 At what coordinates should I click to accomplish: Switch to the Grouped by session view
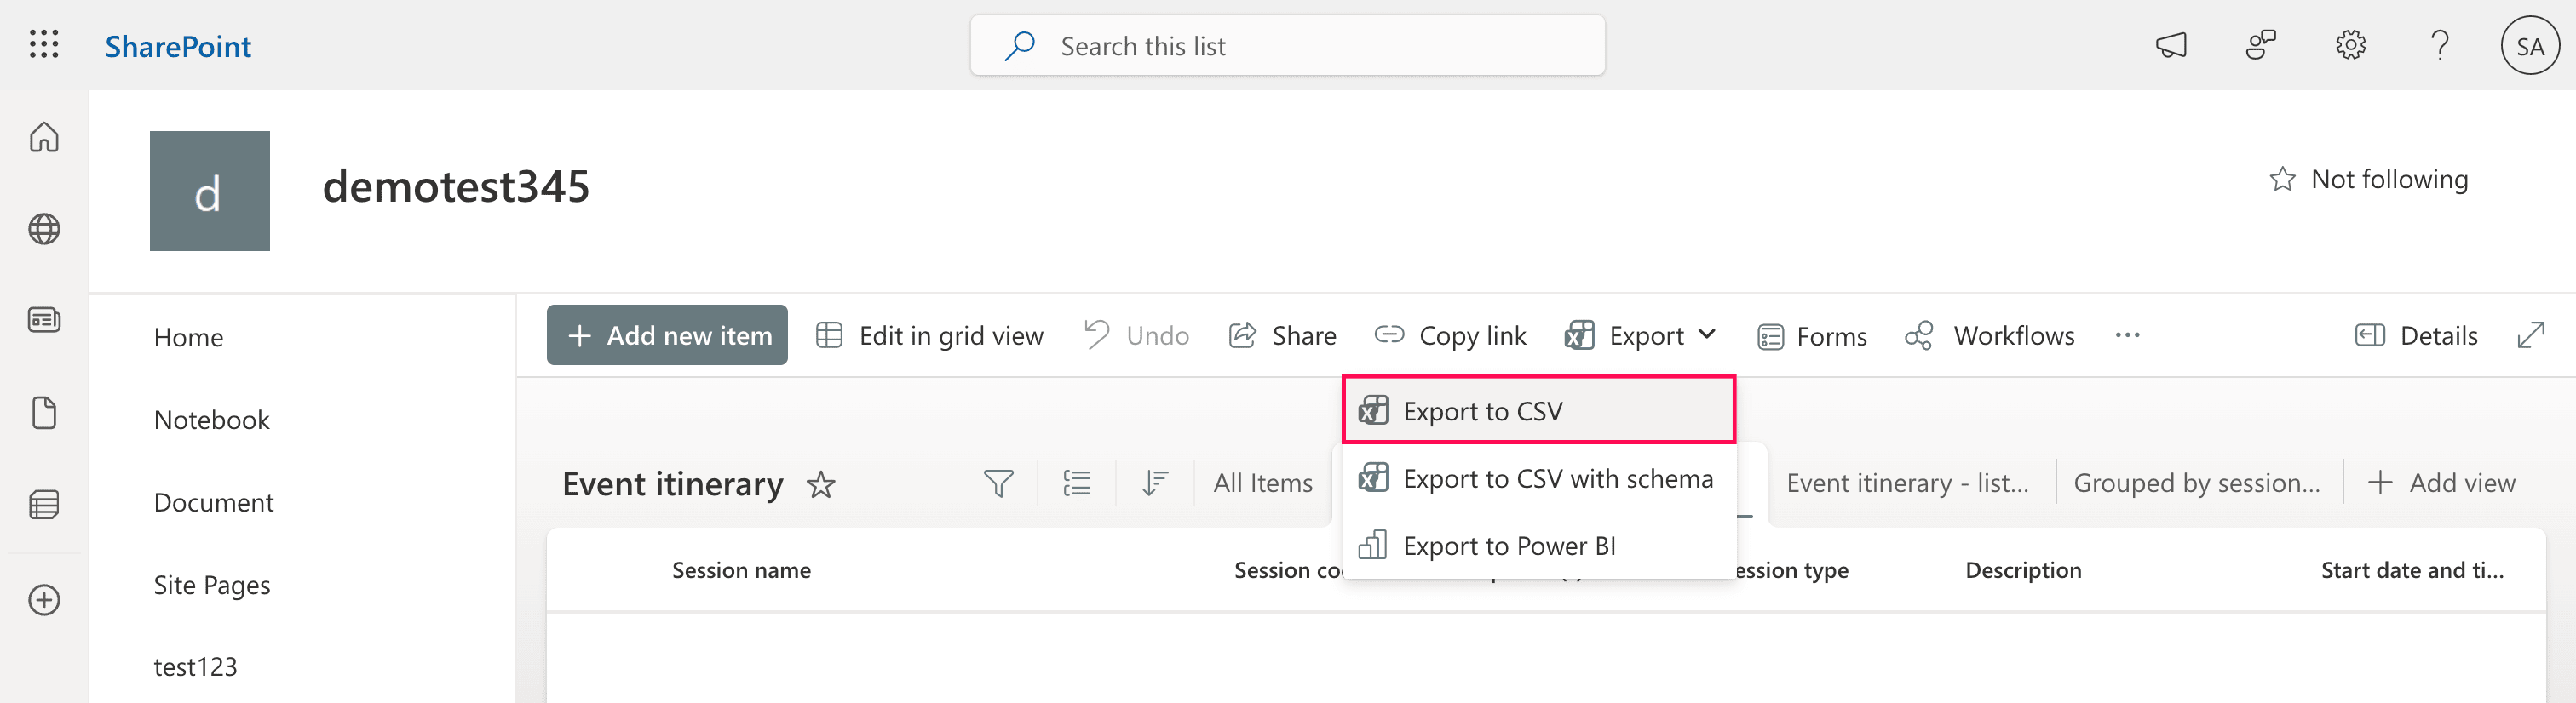2197,483
